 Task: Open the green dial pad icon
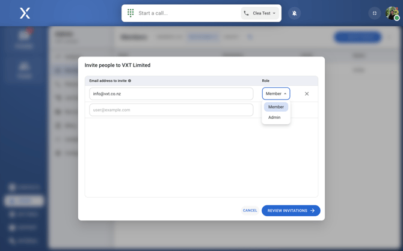tap(131, 13)
